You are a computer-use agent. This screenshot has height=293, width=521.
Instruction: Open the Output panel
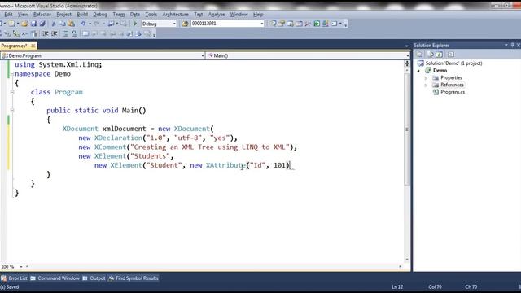[94, 278]
